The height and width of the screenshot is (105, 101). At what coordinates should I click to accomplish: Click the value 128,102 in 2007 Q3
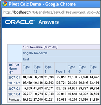point(61,88)
